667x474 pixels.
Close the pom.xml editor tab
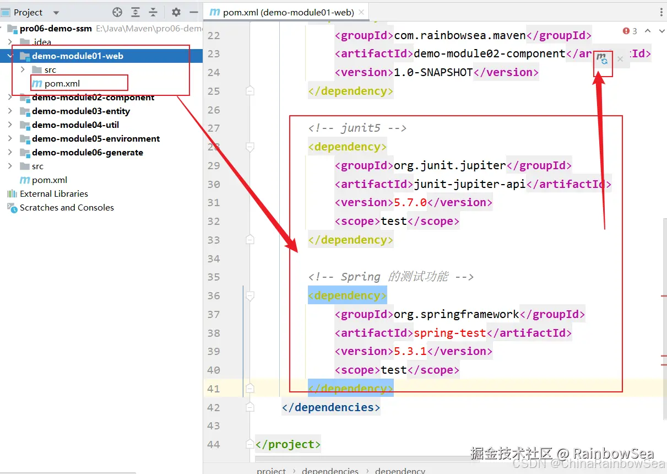pos(361,12)
